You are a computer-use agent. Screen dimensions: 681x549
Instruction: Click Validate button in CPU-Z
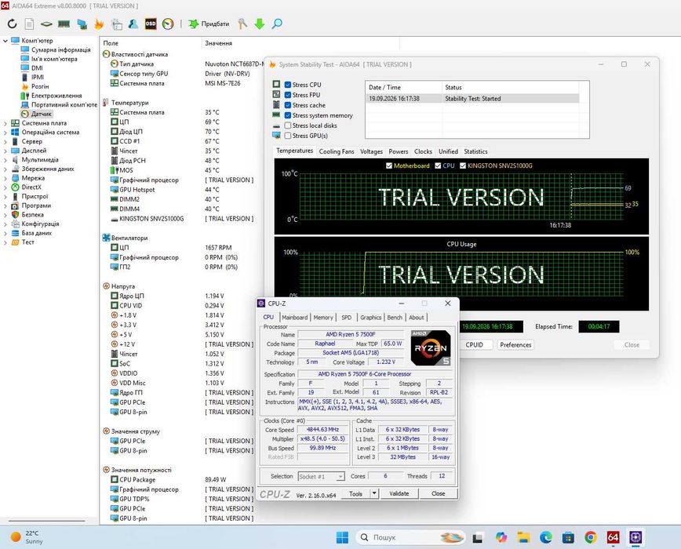coord(399,493)
